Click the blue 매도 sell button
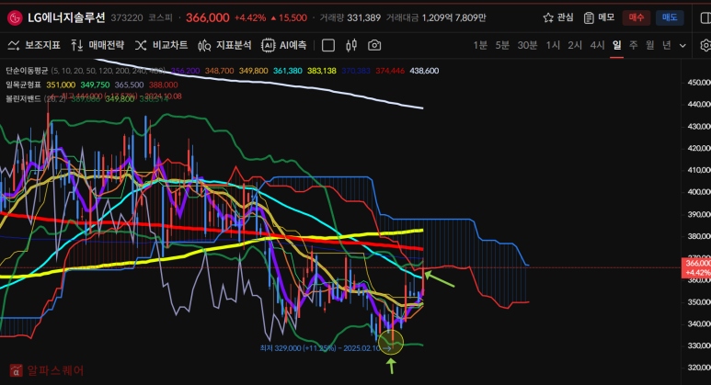The image size is (711, 385). (670, 17)
